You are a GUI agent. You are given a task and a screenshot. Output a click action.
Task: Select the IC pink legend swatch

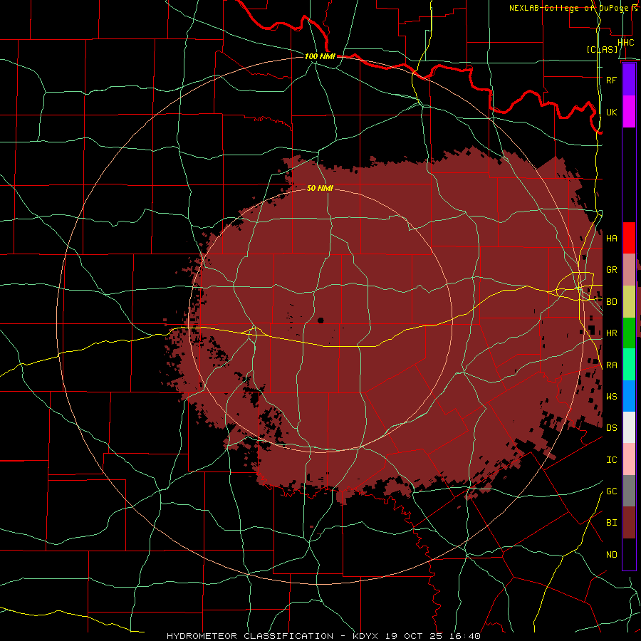point(629,459)
